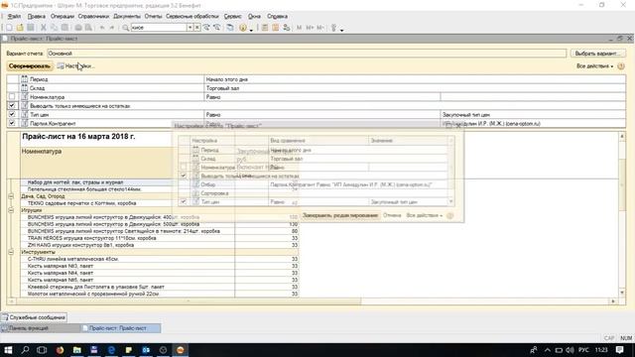Click the report horizontal scrollbar right arrow

(613, 301)
